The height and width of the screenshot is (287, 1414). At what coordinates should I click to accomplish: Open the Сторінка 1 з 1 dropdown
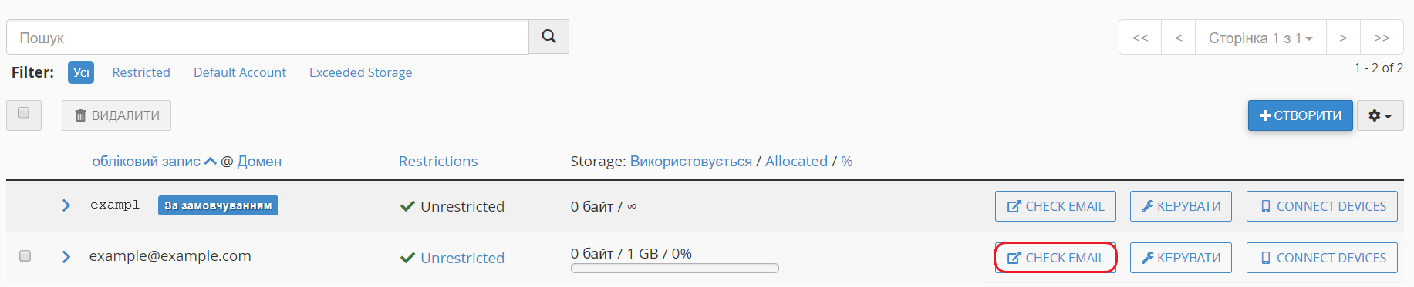1260,38
